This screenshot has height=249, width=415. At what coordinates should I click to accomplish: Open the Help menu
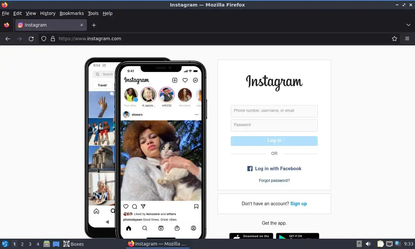click(108, 13)
